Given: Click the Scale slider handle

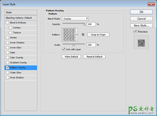Looking at the screenshot, I should [74, 45].
